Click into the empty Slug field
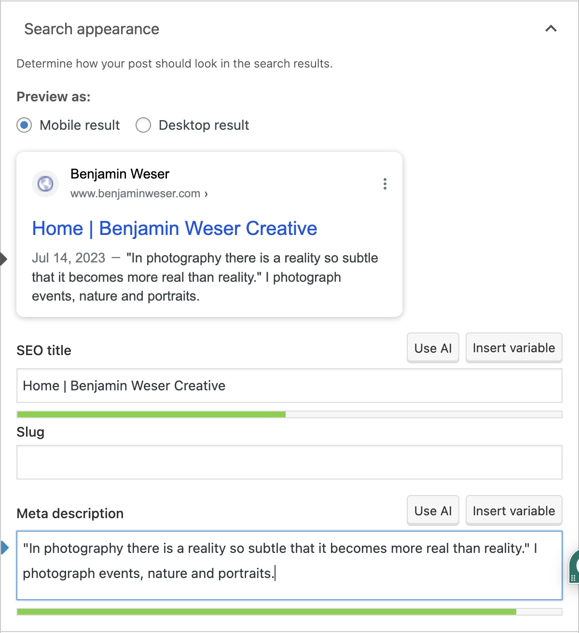The image size is (579, 633). click(289, 462)
